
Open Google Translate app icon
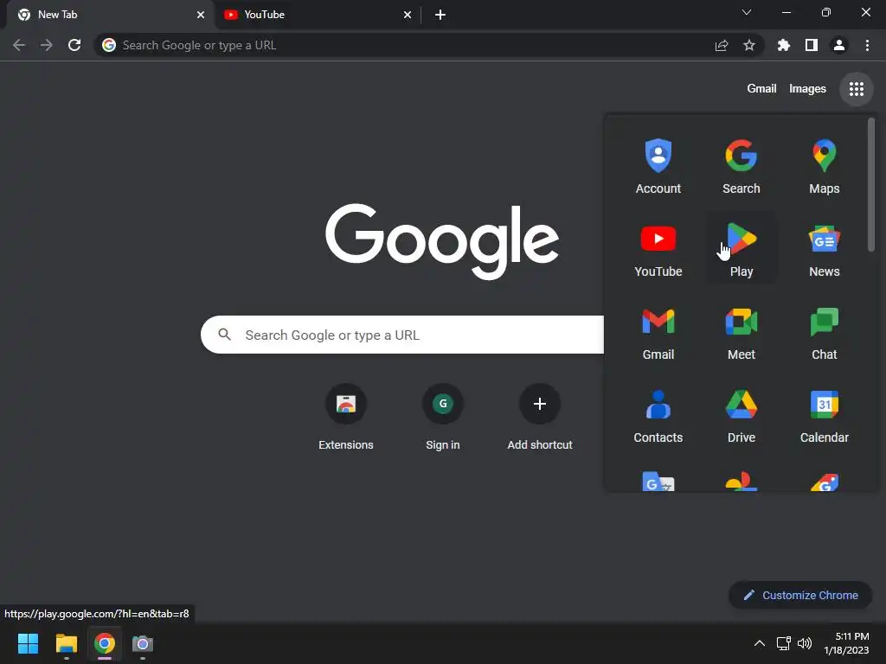click(658, 481)
